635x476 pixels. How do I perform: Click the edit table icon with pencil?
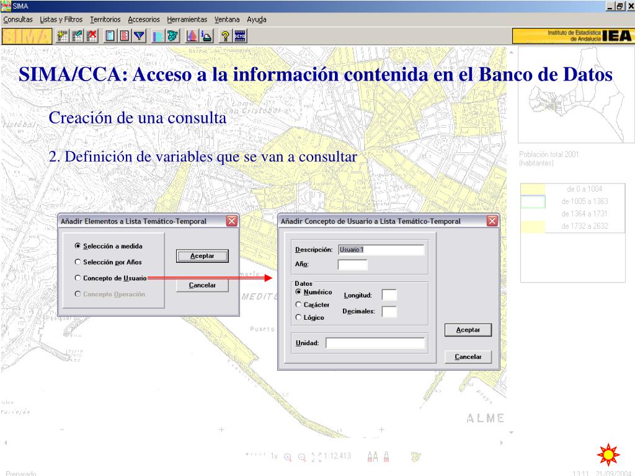click(77, 36)
